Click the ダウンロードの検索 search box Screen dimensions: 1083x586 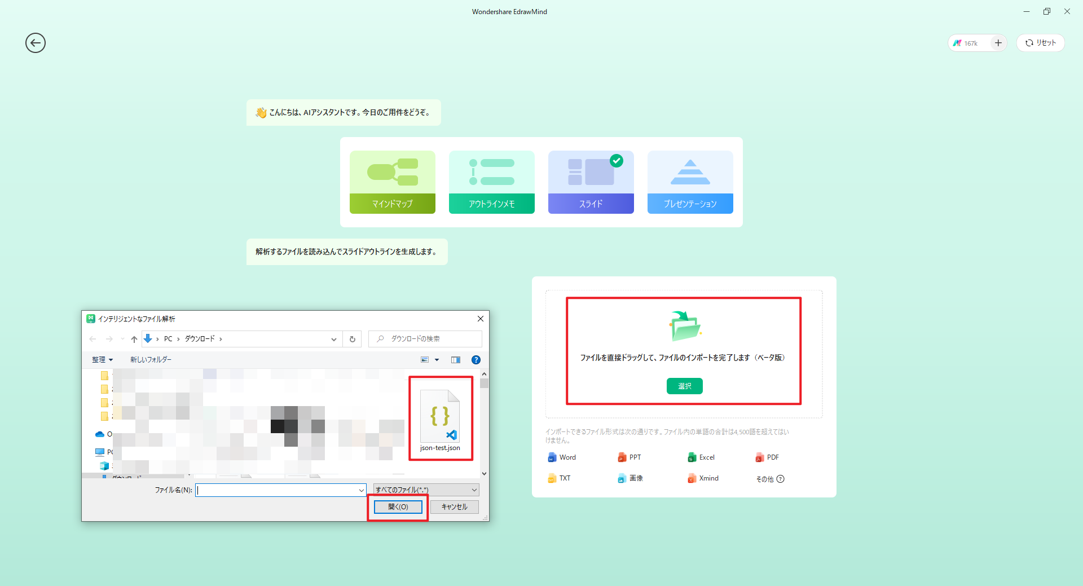(x=425, y=339)
